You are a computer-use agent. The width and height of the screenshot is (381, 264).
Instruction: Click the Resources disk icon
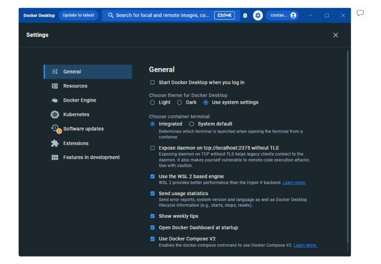(x=55, y=86)
